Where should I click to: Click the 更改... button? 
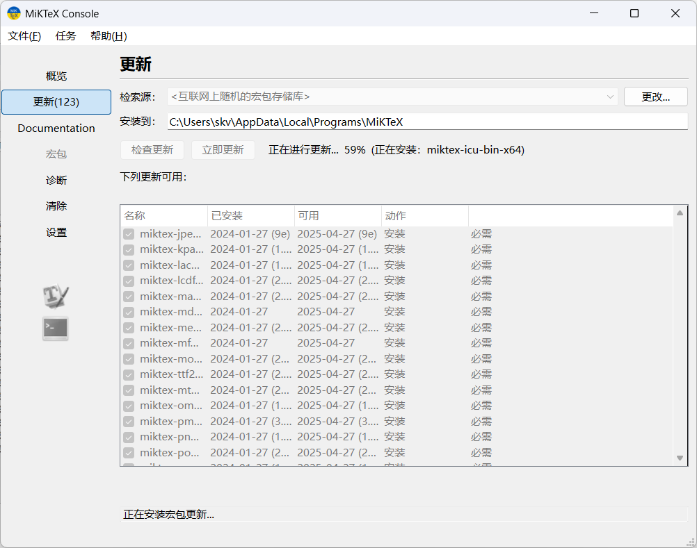pos(656,97)
